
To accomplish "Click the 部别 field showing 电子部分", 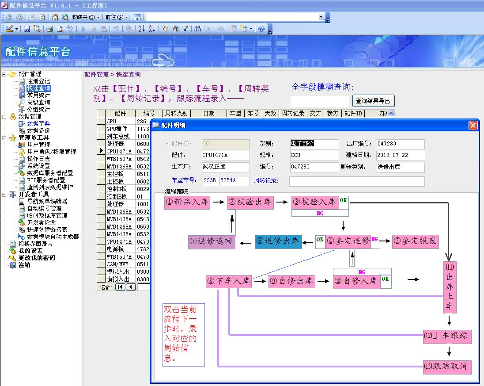I will coord(314,144).
